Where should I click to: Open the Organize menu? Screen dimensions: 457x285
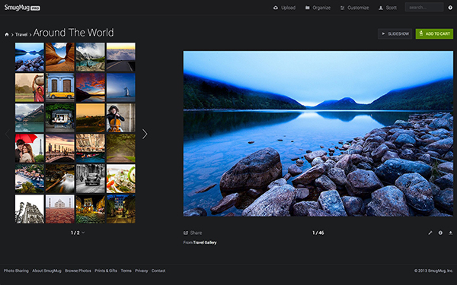[318, 8]
